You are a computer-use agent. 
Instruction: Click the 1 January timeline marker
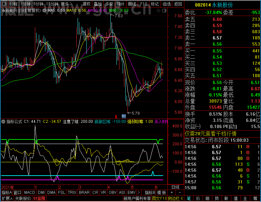tap(36, 187)
